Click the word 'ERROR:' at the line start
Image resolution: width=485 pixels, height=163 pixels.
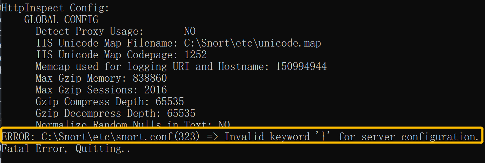(19, 137)
